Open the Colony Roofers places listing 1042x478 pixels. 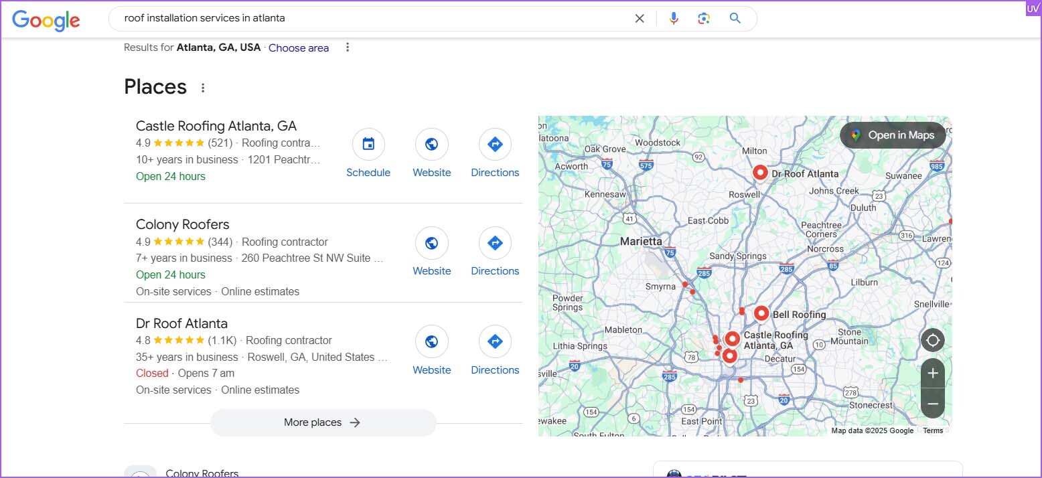[183, 224]
